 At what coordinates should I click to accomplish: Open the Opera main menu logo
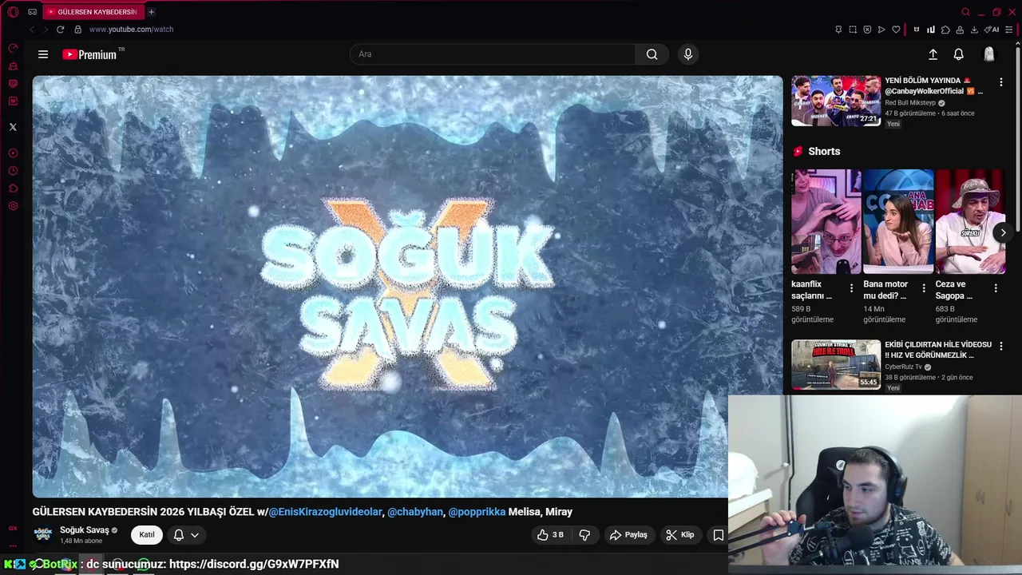click(13, 12)
